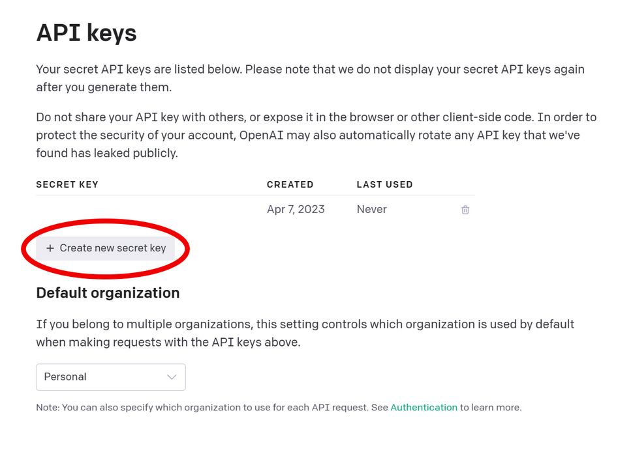Image resolution: width=633 pixels, height=469 pixels.
Task: Click the CREATED column header
Action: (290, 184)
